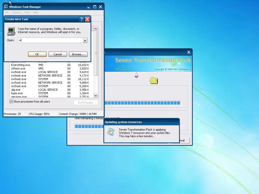259x194 pixels.
Task: Click the Commit Charge status bar entry
Action: click(78, 114)
